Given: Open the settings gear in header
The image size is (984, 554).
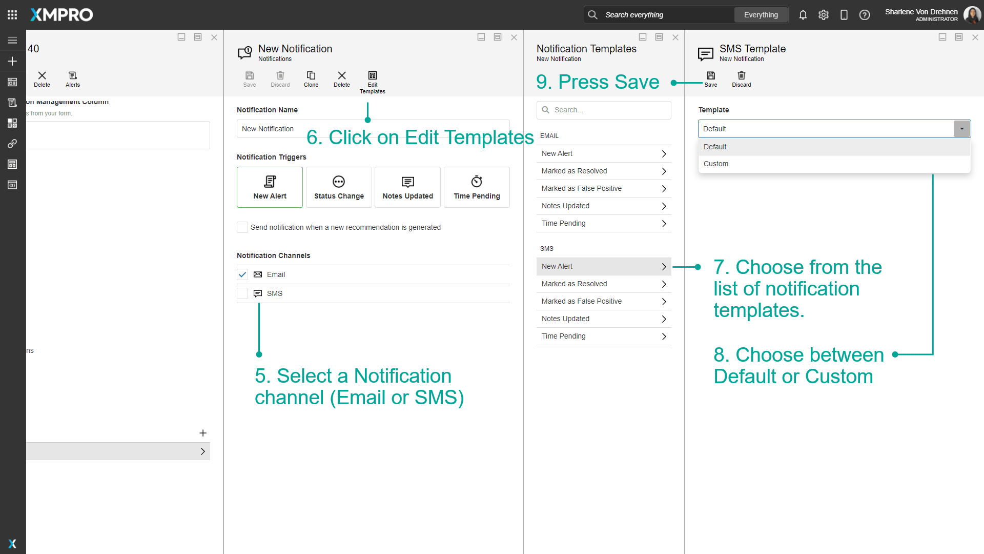Looking at the screenshot, I should coord(823,15).
